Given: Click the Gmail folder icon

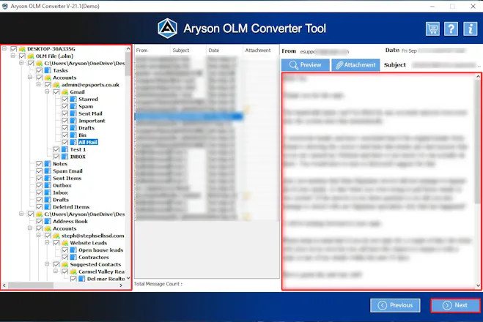Looking at the screenshot, I should click(64, 92).
